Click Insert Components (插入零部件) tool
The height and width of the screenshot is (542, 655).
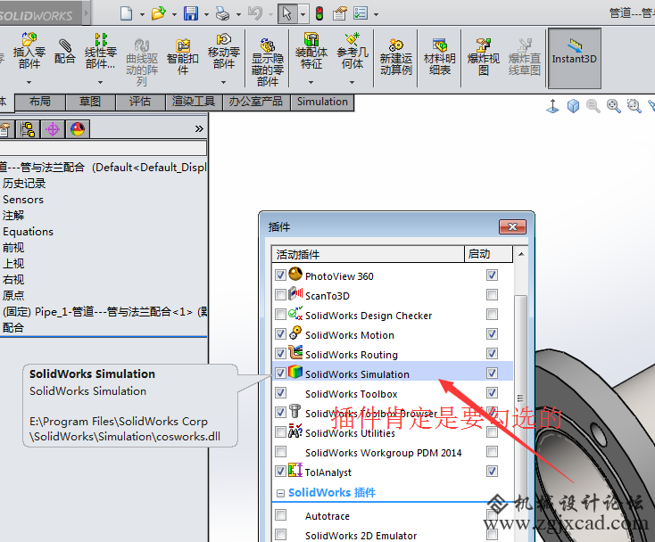pyautogui.click(x=29, y=51)
